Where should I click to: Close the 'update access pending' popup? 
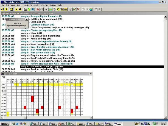(x=27, y=19)
